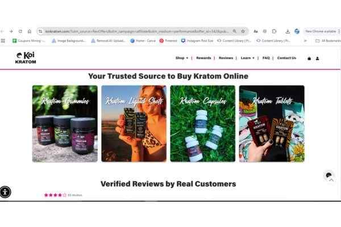Viewport: 341px width, 227px height.
Task: Select the Kratom Gummies image tile
Action: 65,124
